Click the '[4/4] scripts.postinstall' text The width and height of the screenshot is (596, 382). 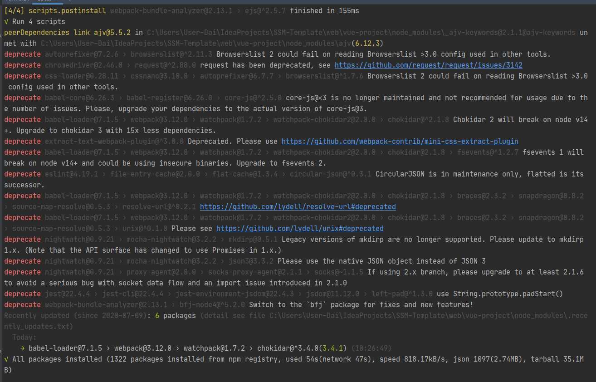pos(55,11)
